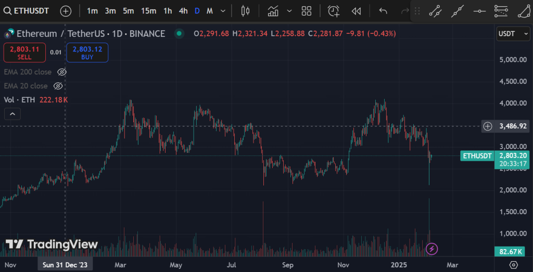Viewport: 533px width, 272px height.
Task: Show the EMA 200 close indicator
Action: pyautogui.click(x=62, y=72)
